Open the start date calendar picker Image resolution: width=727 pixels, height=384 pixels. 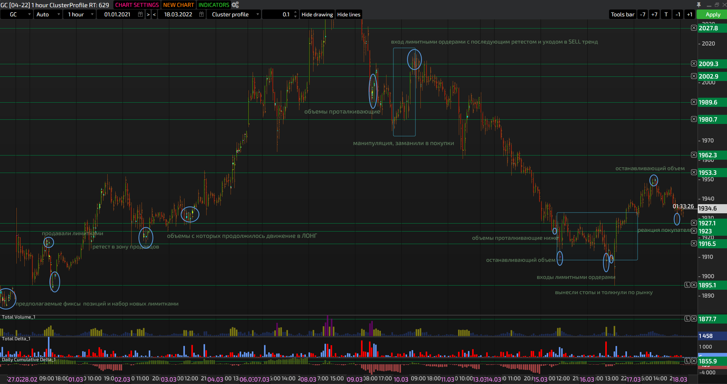point(140,14)
